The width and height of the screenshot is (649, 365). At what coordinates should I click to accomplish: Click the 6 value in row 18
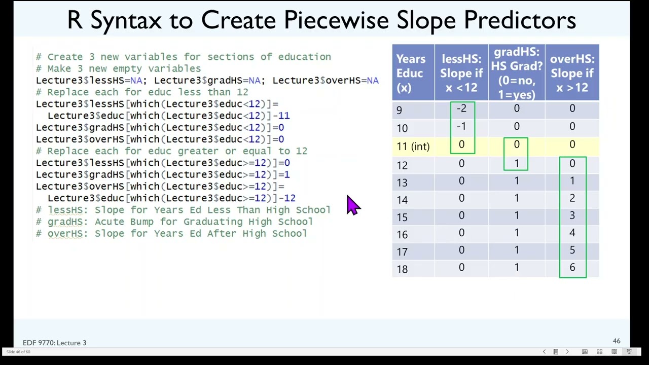coord(572,268)
